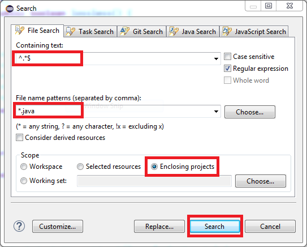
Task: Switch to the Java Search tab
Action: [193, 31]
